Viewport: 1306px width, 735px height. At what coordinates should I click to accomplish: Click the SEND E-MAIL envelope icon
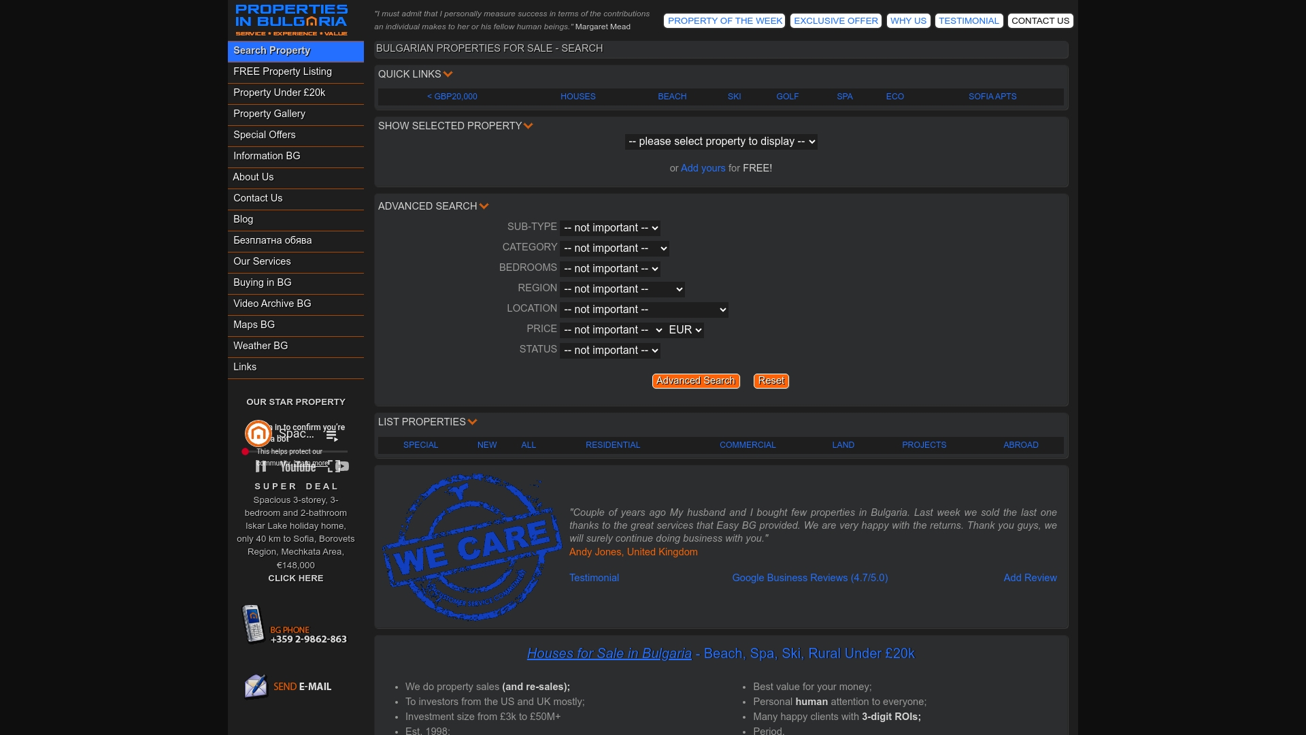[255, 686]
